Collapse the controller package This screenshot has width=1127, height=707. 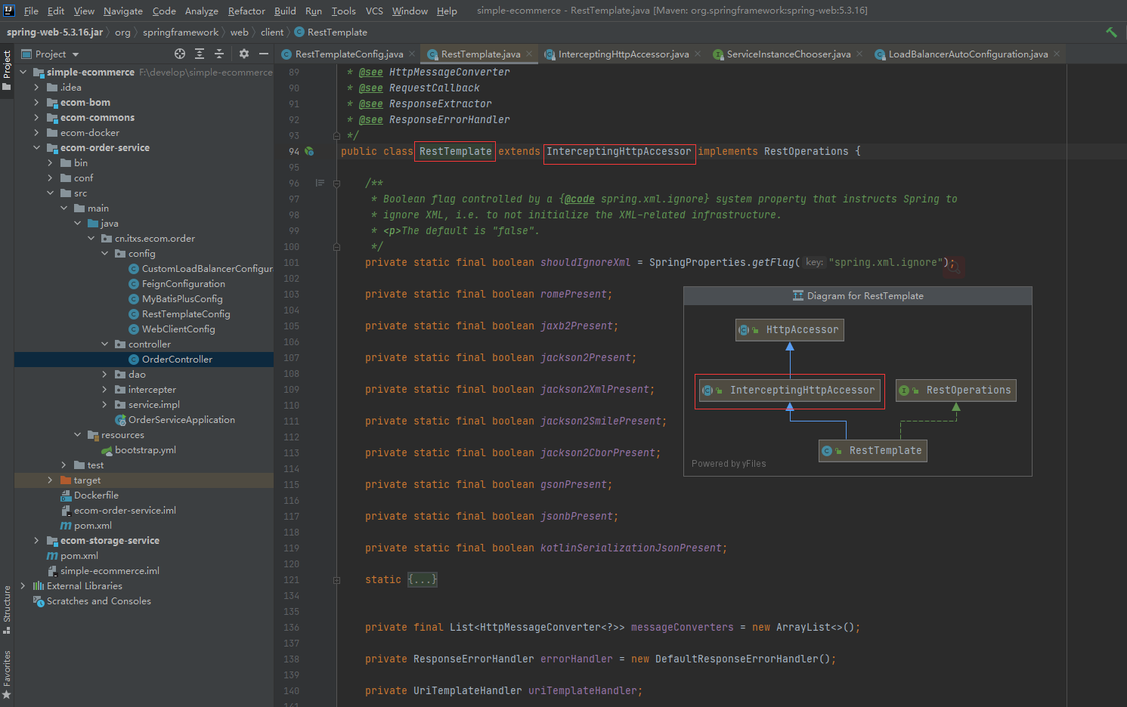(104, 344)
